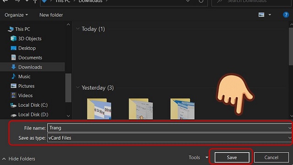Viewport: 293px width, 165px height.
Task: Open the Organize dropdown menu
Action: pyautogui.click(x=16, y=15)
